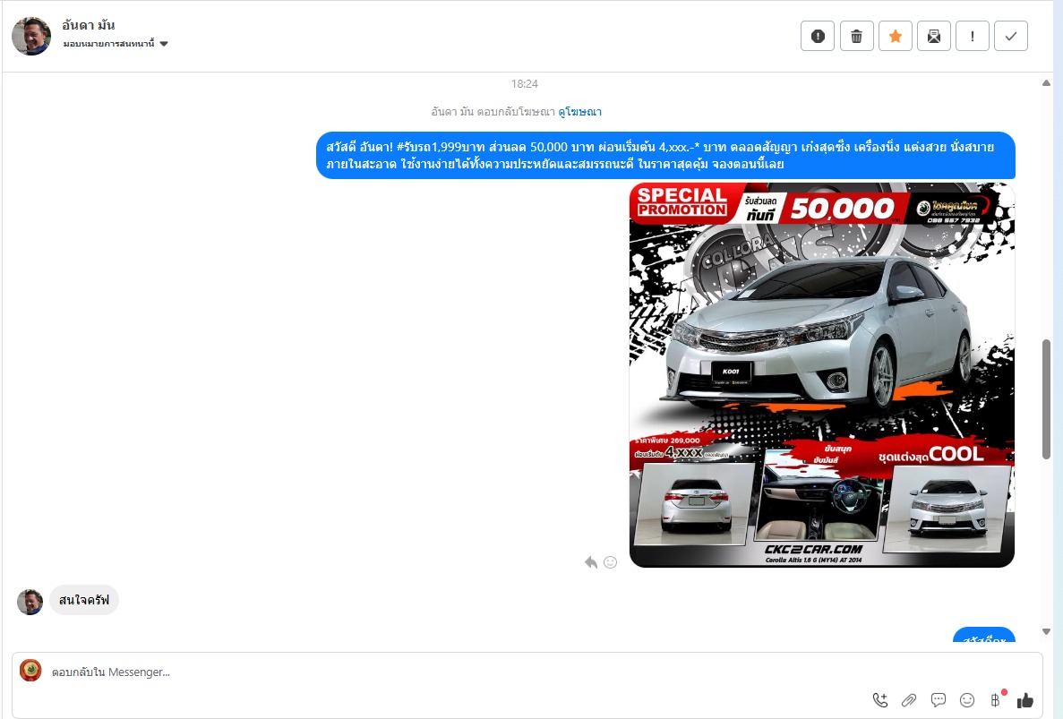
Task: Open the assign conversation dropdown arrow
Action: [x=163, y=44]
